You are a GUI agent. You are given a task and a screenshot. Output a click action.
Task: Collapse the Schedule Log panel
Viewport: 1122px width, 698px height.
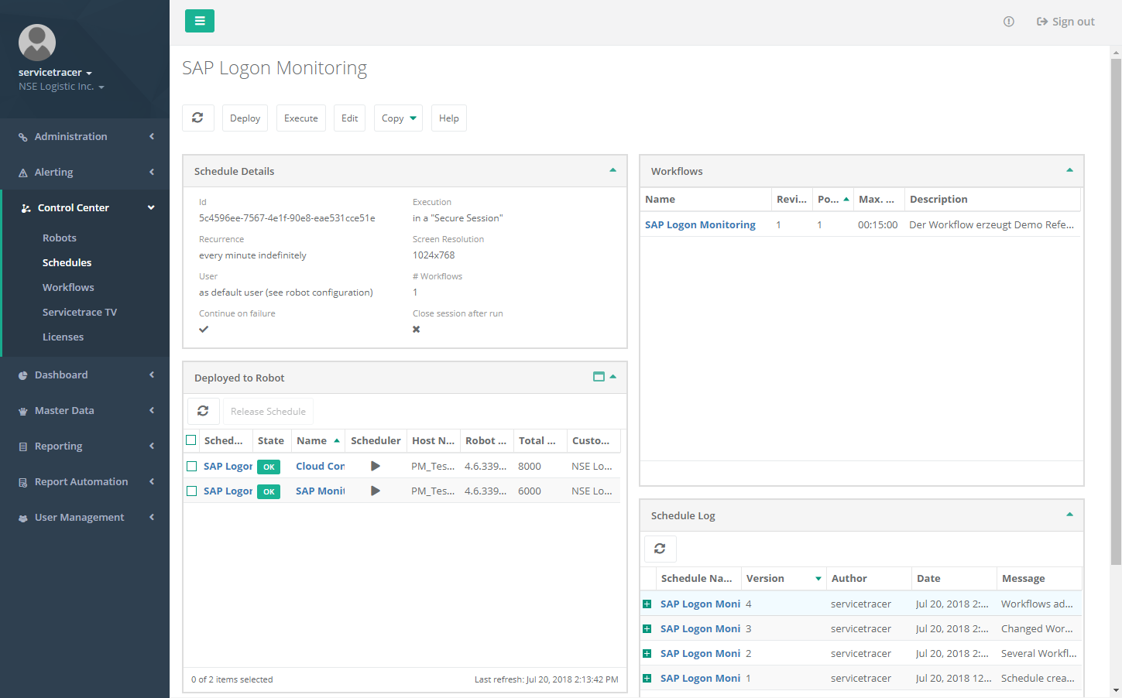coord(1069,515)
